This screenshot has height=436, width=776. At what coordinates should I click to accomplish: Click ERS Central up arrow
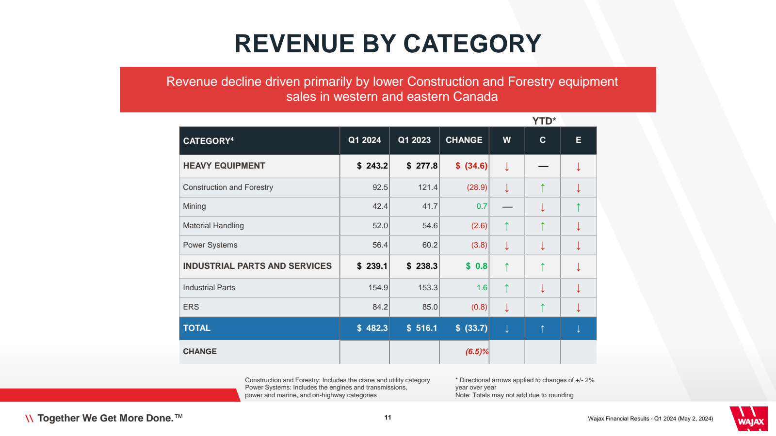[x=543, y=308]
